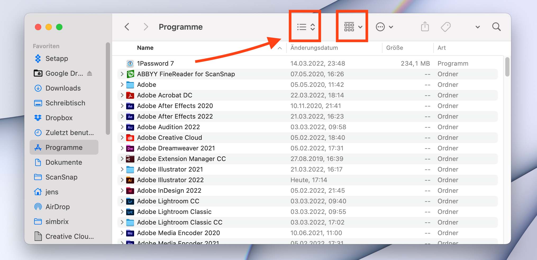
Task: Expand Adobe InDesign 2022 folder
Action: (x=122, y=191)
